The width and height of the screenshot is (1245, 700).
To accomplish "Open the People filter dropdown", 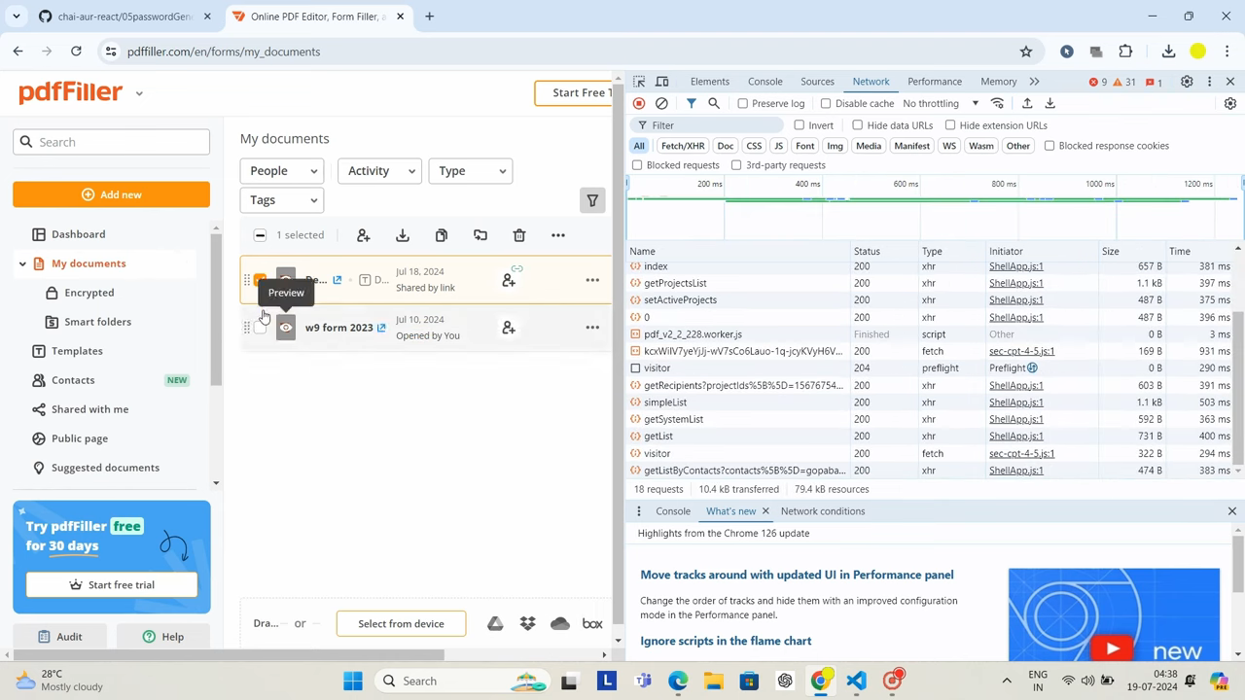I will (x=282, y=171).
